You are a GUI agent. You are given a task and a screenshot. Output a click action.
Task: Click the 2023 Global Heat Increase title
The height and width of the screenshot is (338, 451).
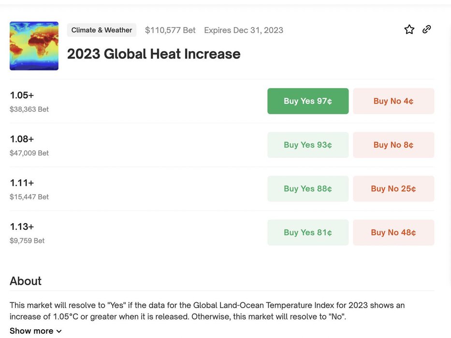tap(154, 54)
